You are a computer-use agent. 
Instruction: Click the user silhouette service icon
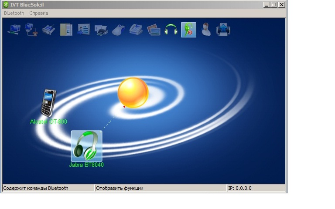[206, 30]
